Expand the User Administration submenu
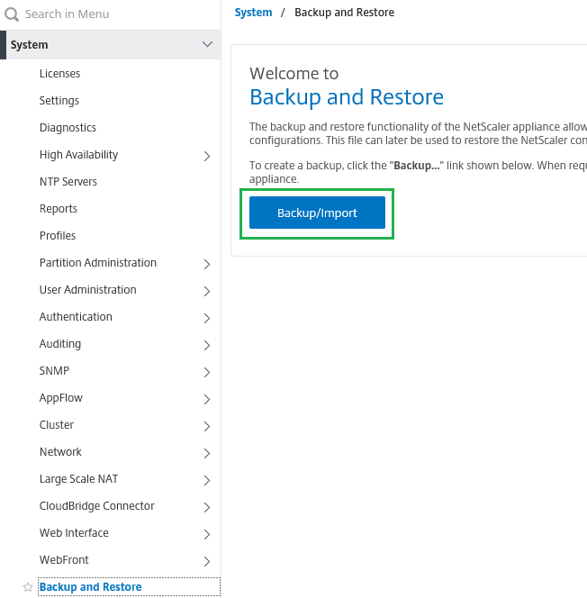This screenshot has width=587, height=598. click(207, 291)
